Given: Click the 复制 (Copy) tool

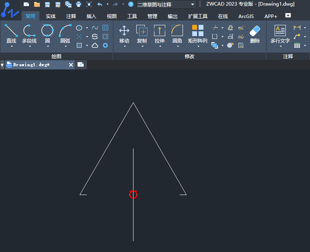Looking at the screenshot, I should [142, 34].
